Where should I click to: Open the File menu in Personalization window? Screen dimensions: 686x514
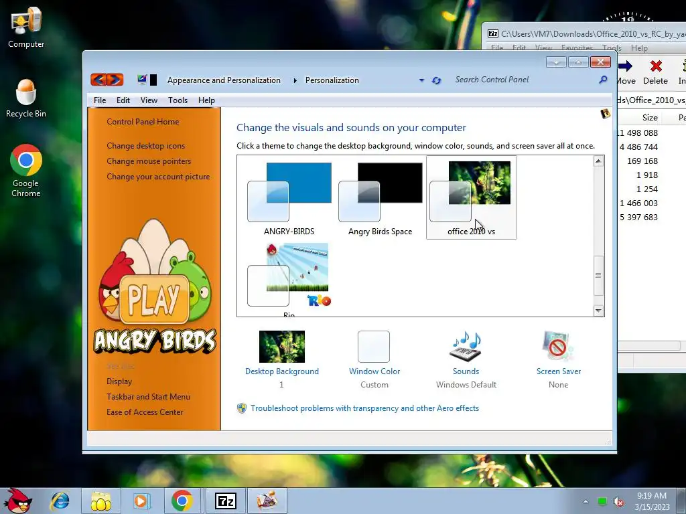100,100
